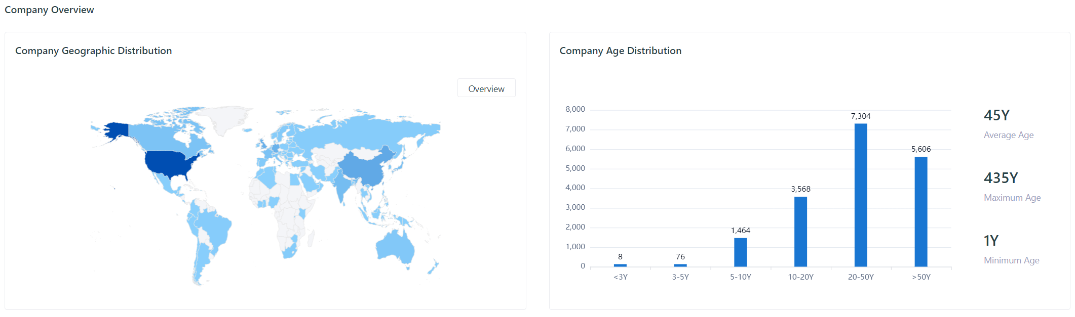Select the >50Y bar showing 5,606
The height and width of the screenshot is (317, 1075).
pos(920,211)
